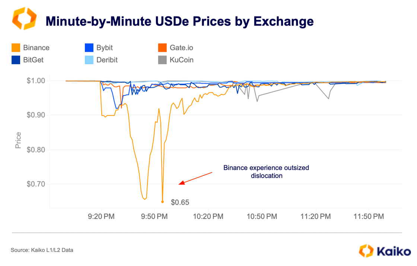
Task: Click the Deribit light blue legend swatch
Action: pyautogui.click(x=89, y=60)
